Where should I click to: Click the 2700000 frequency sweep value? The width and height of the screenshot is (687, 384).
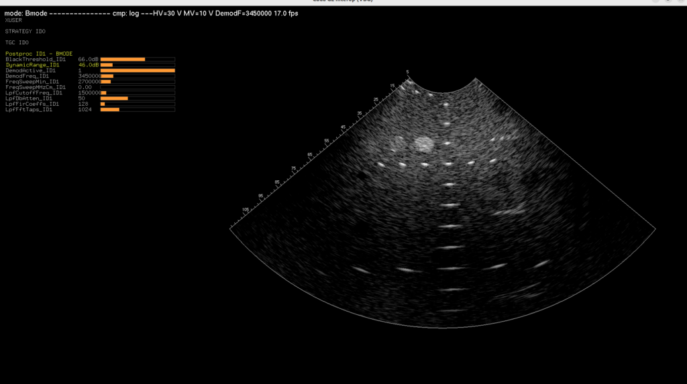point(89,82)
